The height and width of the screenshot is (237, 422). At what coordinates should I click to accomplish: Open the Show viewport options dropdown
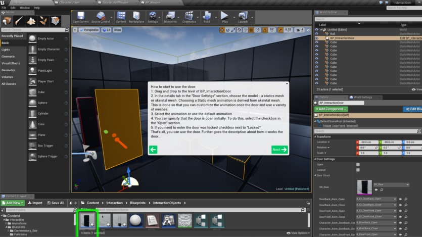[x=117, y=30]
